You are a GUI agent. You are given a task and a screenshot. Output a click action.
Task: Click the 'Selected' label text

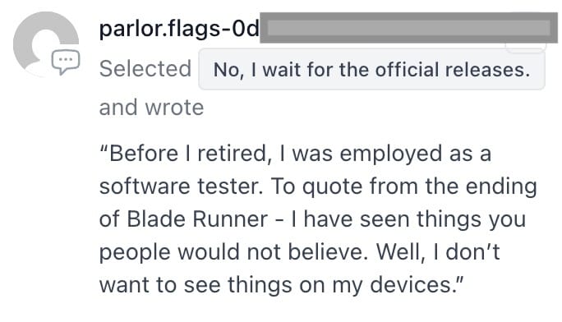145,68
